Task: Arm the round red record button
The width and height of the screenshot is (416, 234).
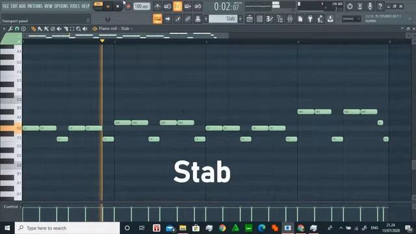Action: click(128, 6)
